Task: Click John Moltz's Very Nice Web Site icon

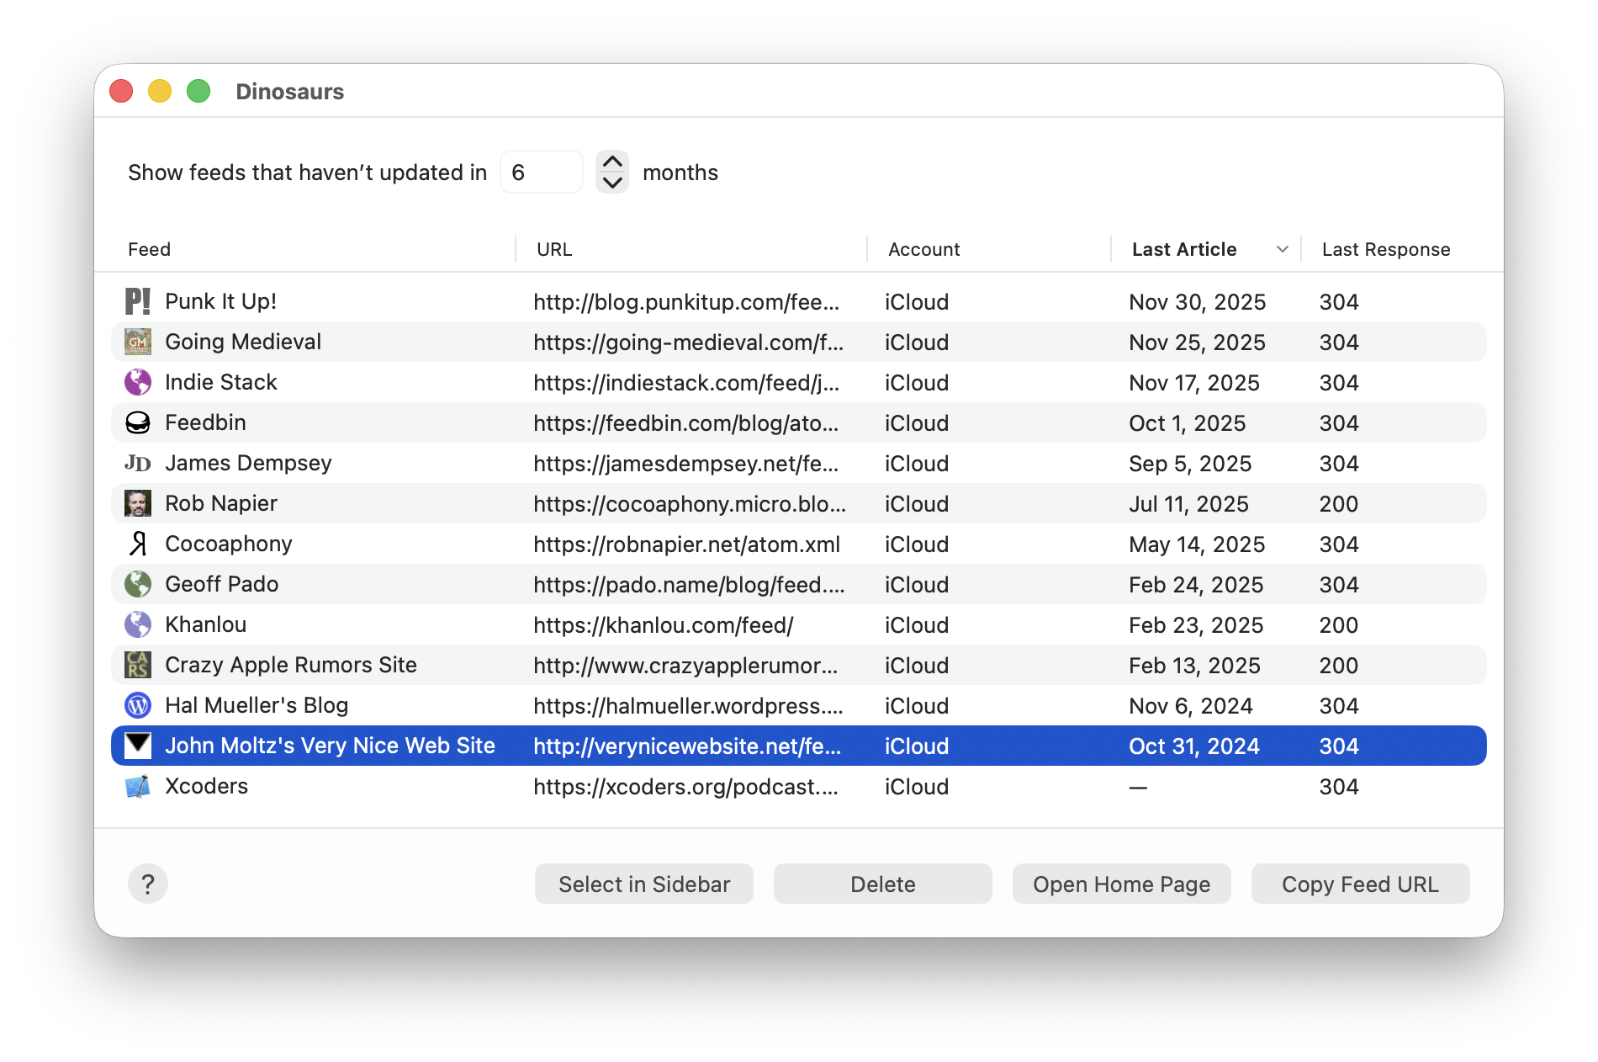Action: (x=138, y=746)
